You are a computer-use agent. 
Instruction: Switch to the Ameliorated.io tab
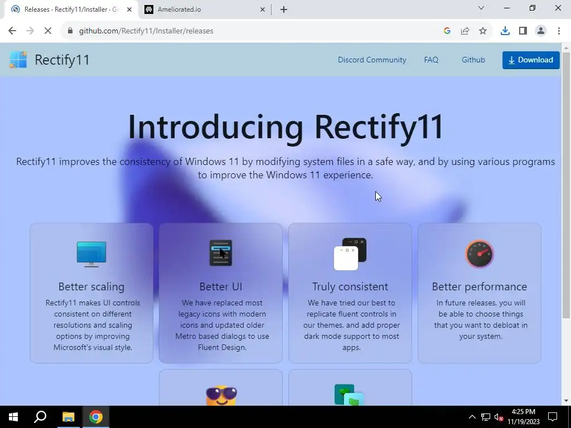click(x=206, y=9)
